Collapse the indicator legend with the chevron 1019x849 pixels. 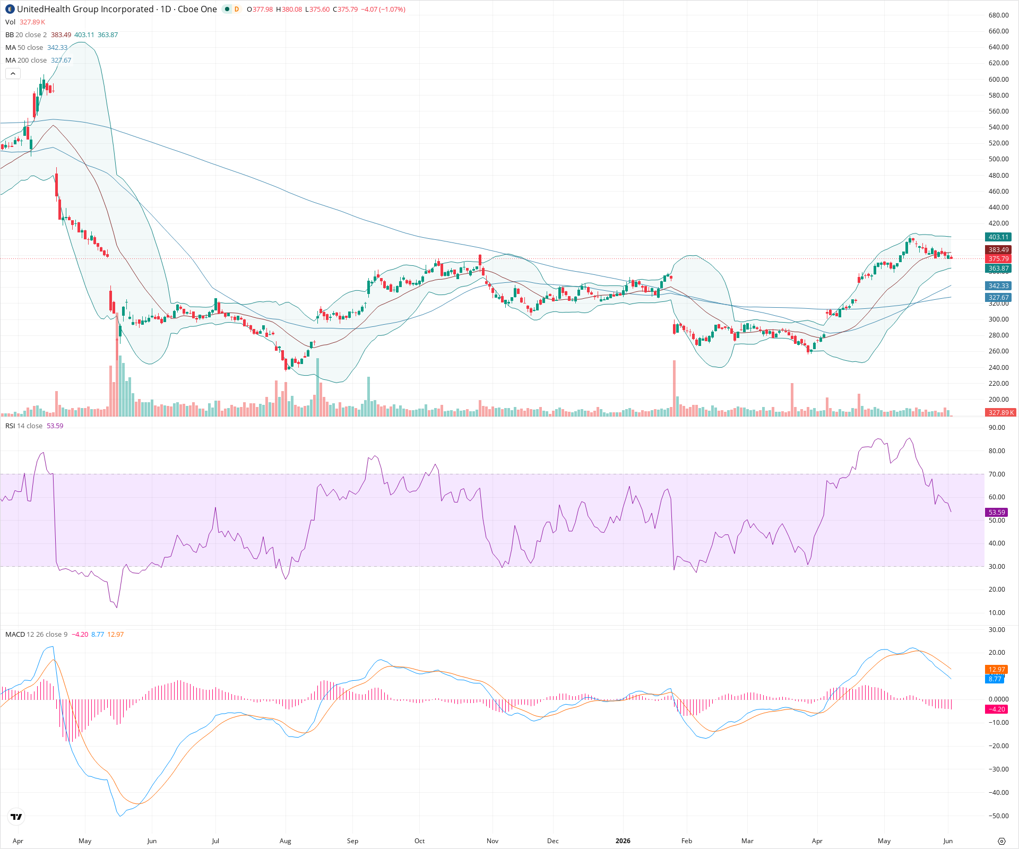click(13, 74)
